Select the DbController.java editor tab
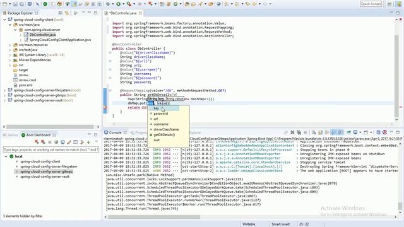Image resolution: width=404 pixels, height=227 pixels. tap(123, 13)
